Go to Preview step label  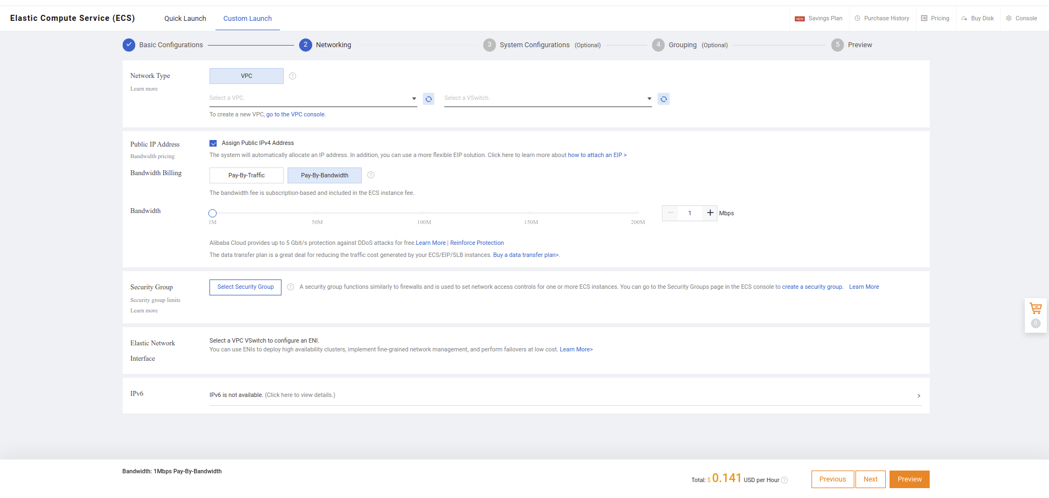(x=860, y=45)
